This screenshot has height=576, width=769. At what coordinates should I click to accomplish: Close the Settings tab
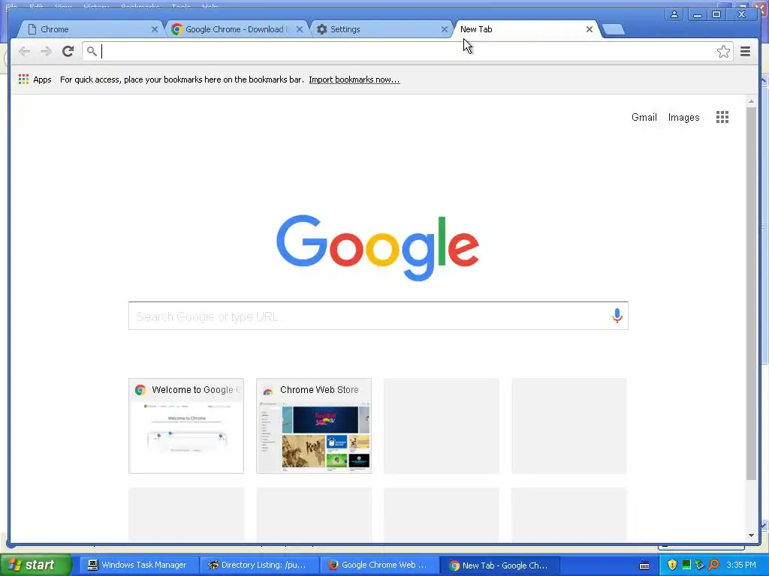click(445, 29)
